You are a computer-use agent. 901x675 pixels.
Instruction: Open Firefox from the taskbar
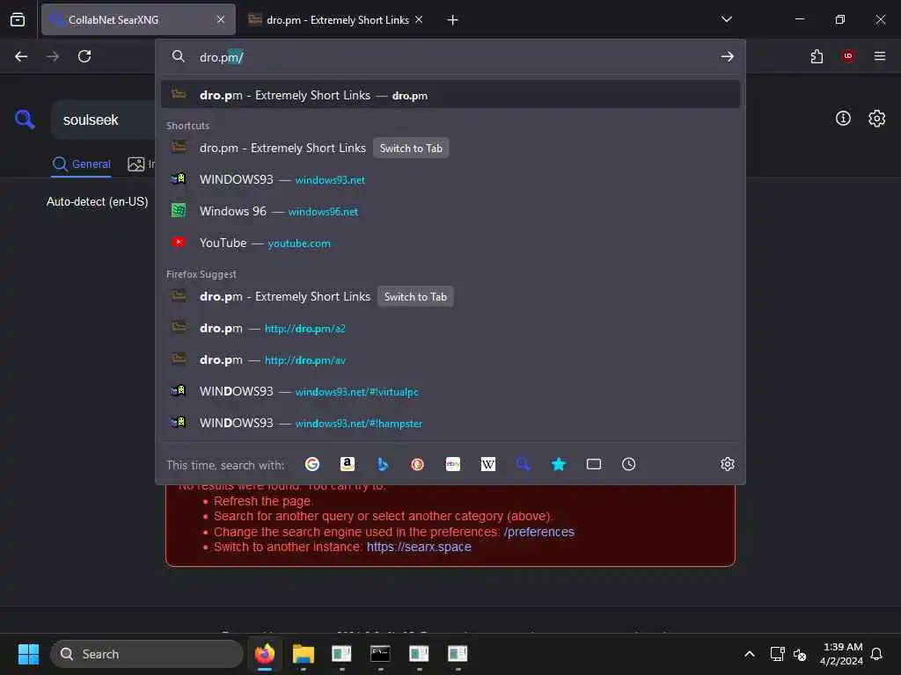click(x=265, y=653)
